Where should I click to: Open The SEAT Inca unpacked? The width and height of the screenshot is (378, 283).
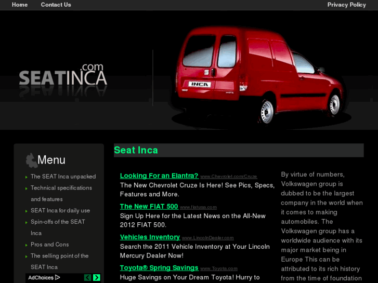[x=63, y=177]
